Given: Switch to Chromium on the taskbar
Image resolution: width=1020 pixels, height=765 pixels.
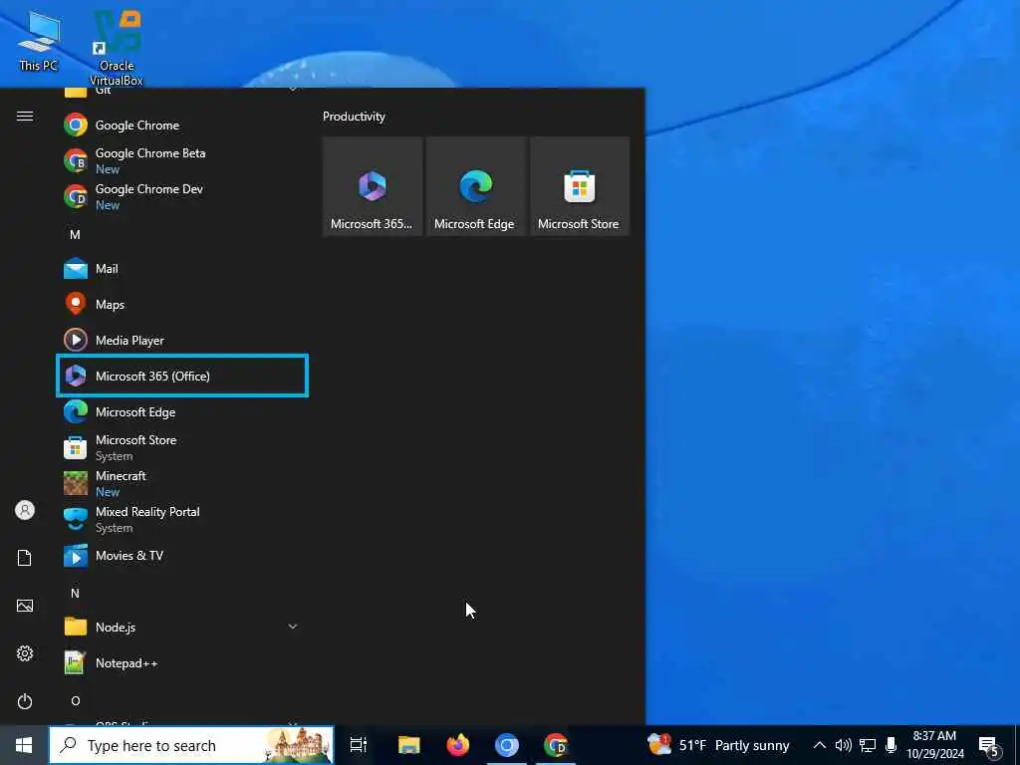Looking at the screenshot, I should click(507, 745).
